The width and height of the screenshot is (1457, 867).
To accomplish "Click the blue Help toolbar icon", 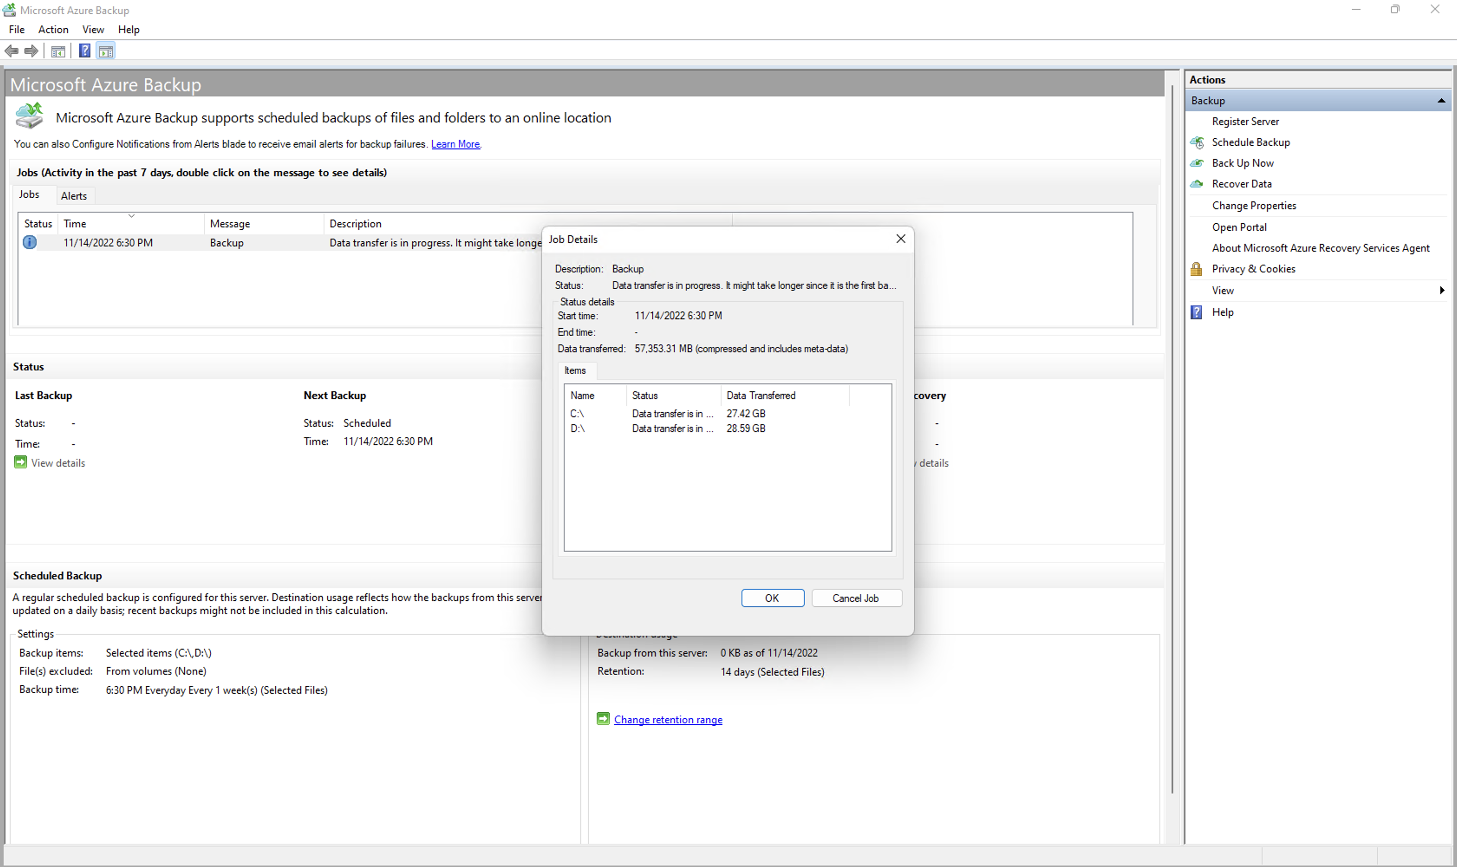I will click(85, 52).
